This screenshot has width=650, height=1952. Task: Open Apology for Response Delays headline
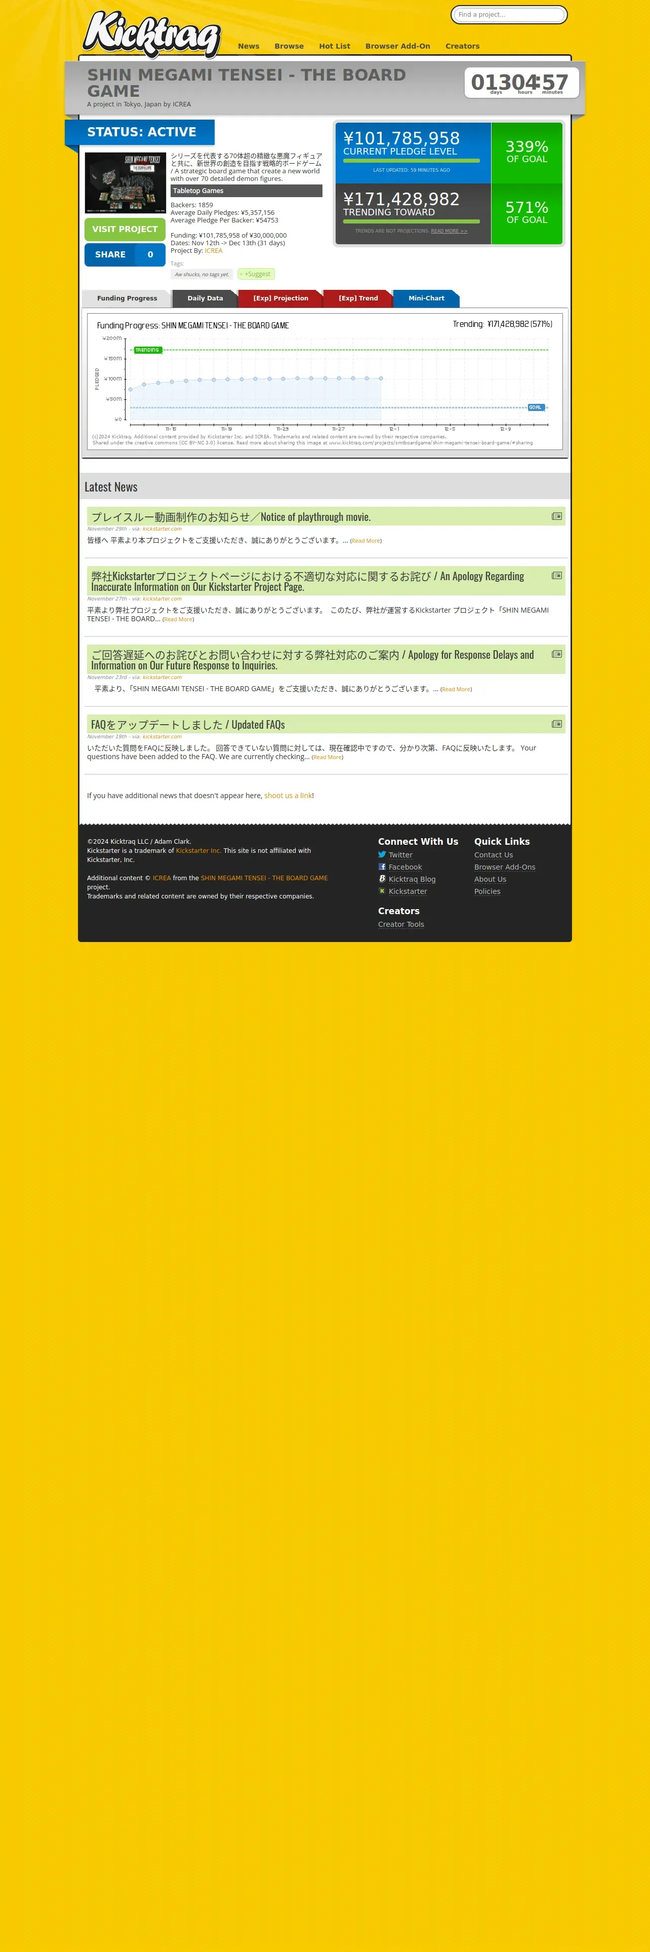pyautogui.click(x=312, y=660)
